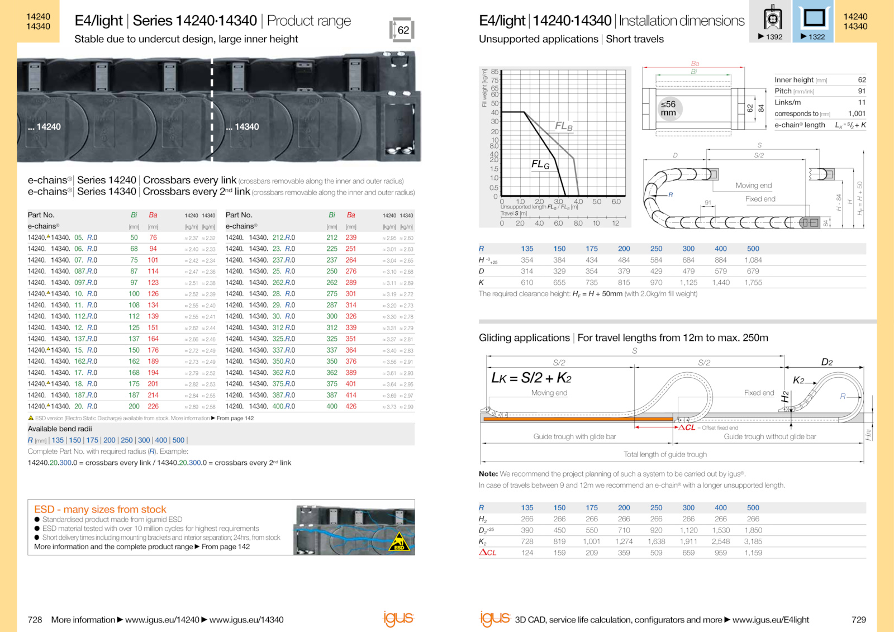This screenshot has width=894, height=632.
Task: Click the 'ESD - many sizes from stock' heading
Action: pyautogui.click(x=100, y=509)
